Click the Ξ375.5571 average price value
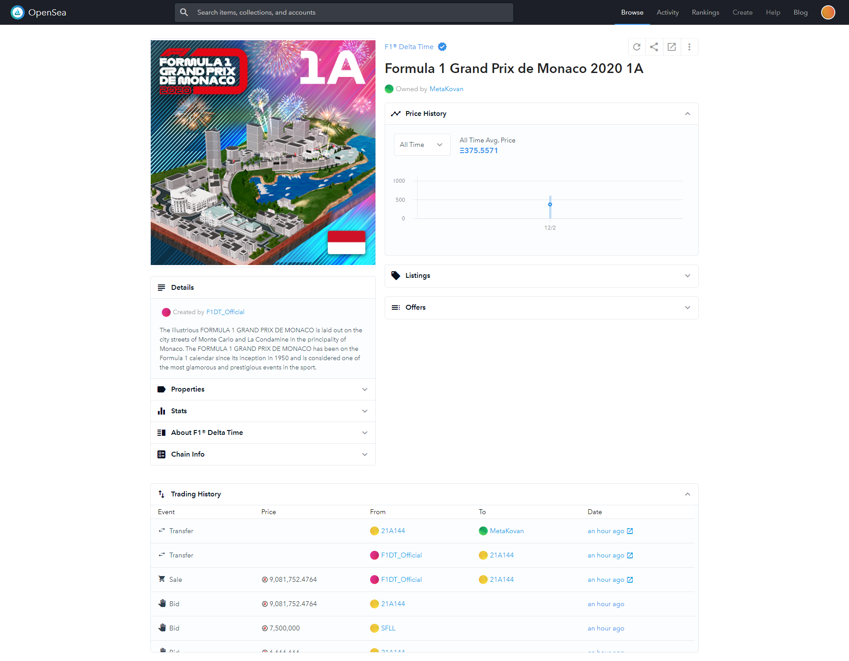The image size is (849, 661). pyautogui.click(x=478, y=150)
